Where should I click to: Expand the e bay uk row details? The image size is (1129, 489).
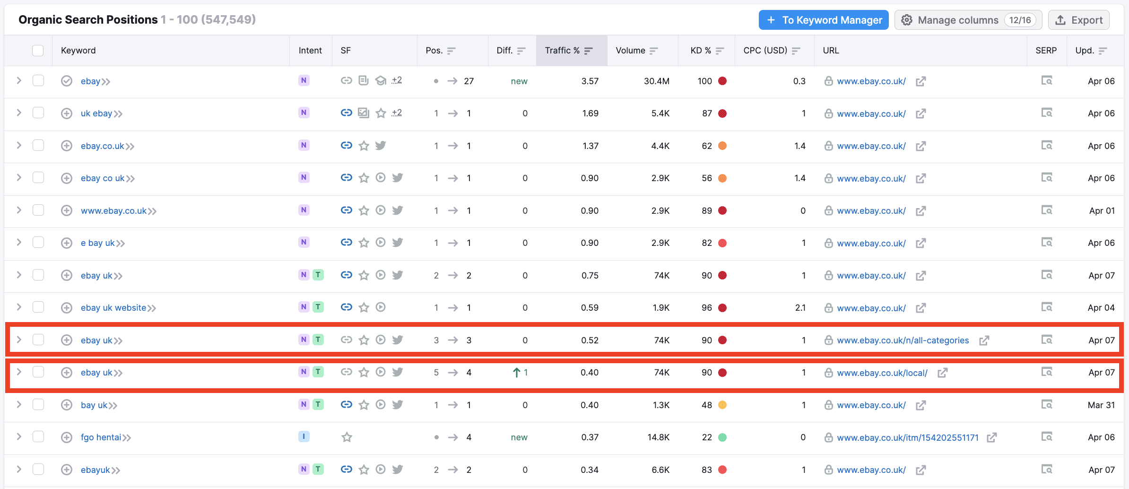(19, 242)
